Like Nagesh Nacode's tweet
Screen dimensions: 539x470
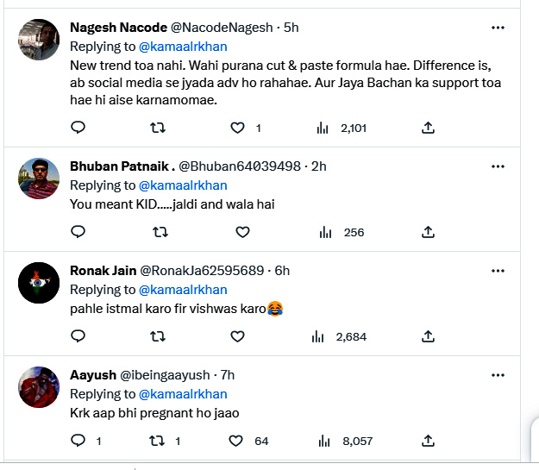pyautogui.click(x=238, y=128)
